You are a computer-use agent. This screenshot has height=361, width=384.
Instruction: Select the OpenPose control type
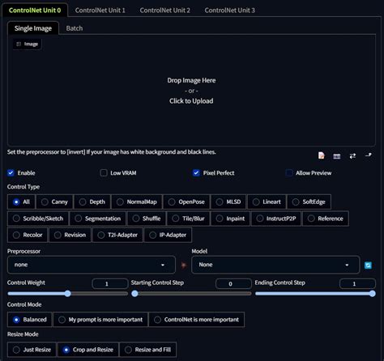pos(186,202)
